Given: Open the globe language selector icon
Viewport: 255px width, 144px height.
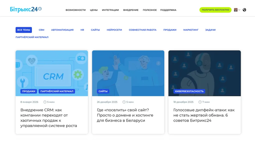Looking at the screenshot, I should [244, 10].
